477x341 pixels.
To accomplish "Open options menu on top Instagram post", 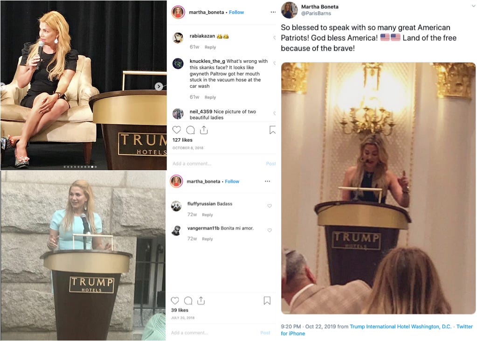I will pos(273,12).
